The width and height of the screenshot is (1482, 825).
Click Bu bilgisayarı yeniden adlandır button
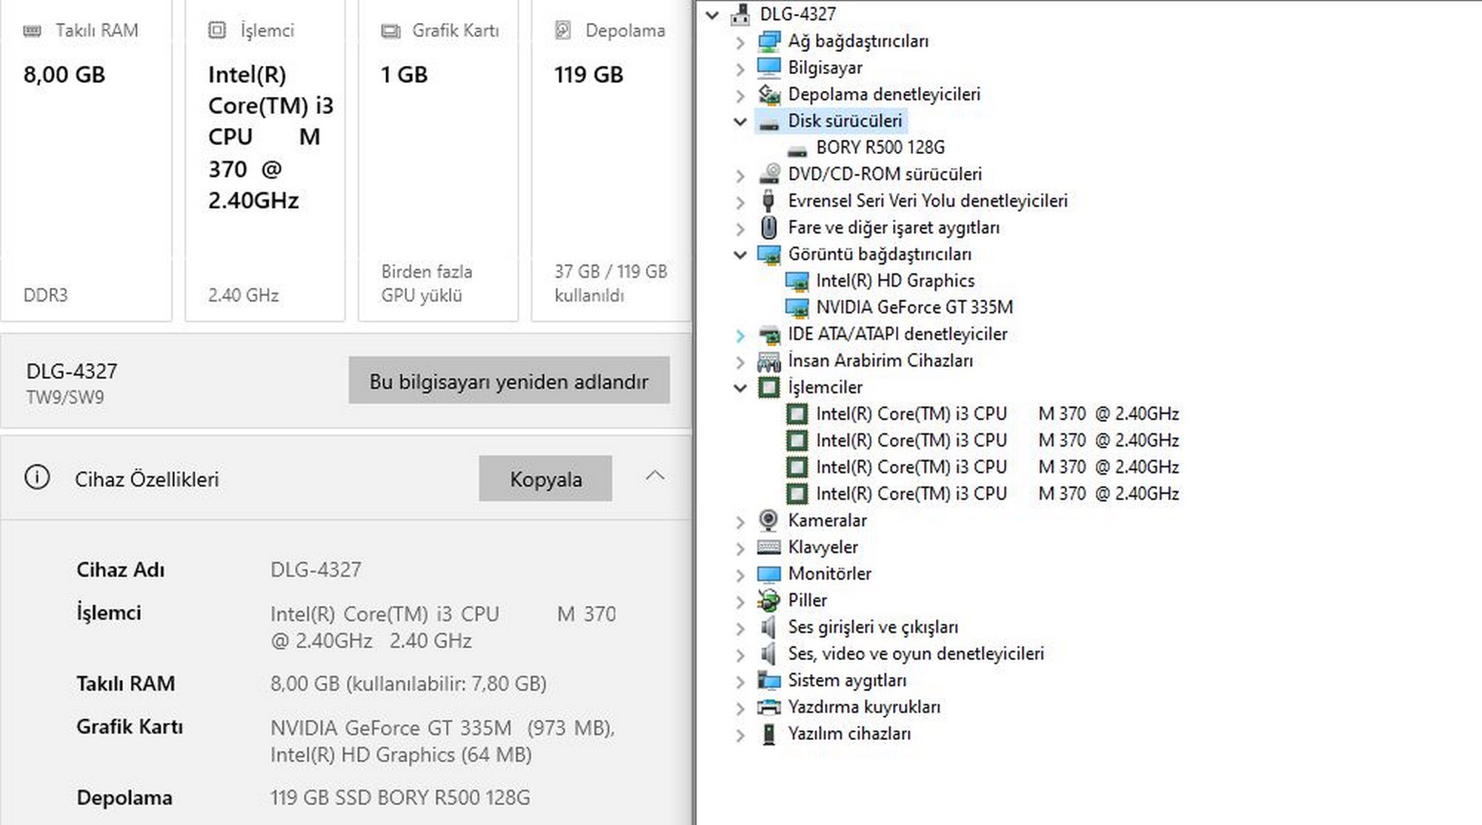click(x=509, y=381)
